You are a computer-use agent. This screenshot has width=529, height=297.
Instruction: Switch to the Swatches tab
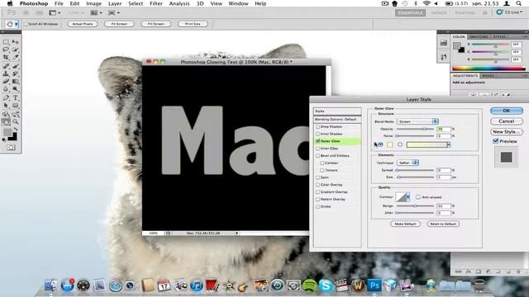tap(479, 36)
